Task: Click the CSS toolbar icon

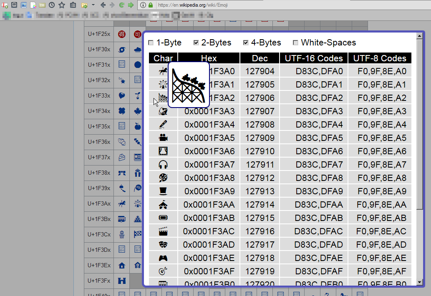Action: click(42, 5)
